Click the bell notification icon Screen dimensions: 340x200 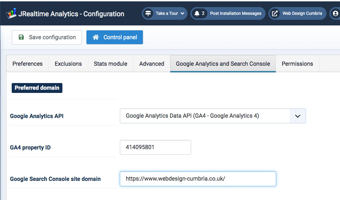197,13
